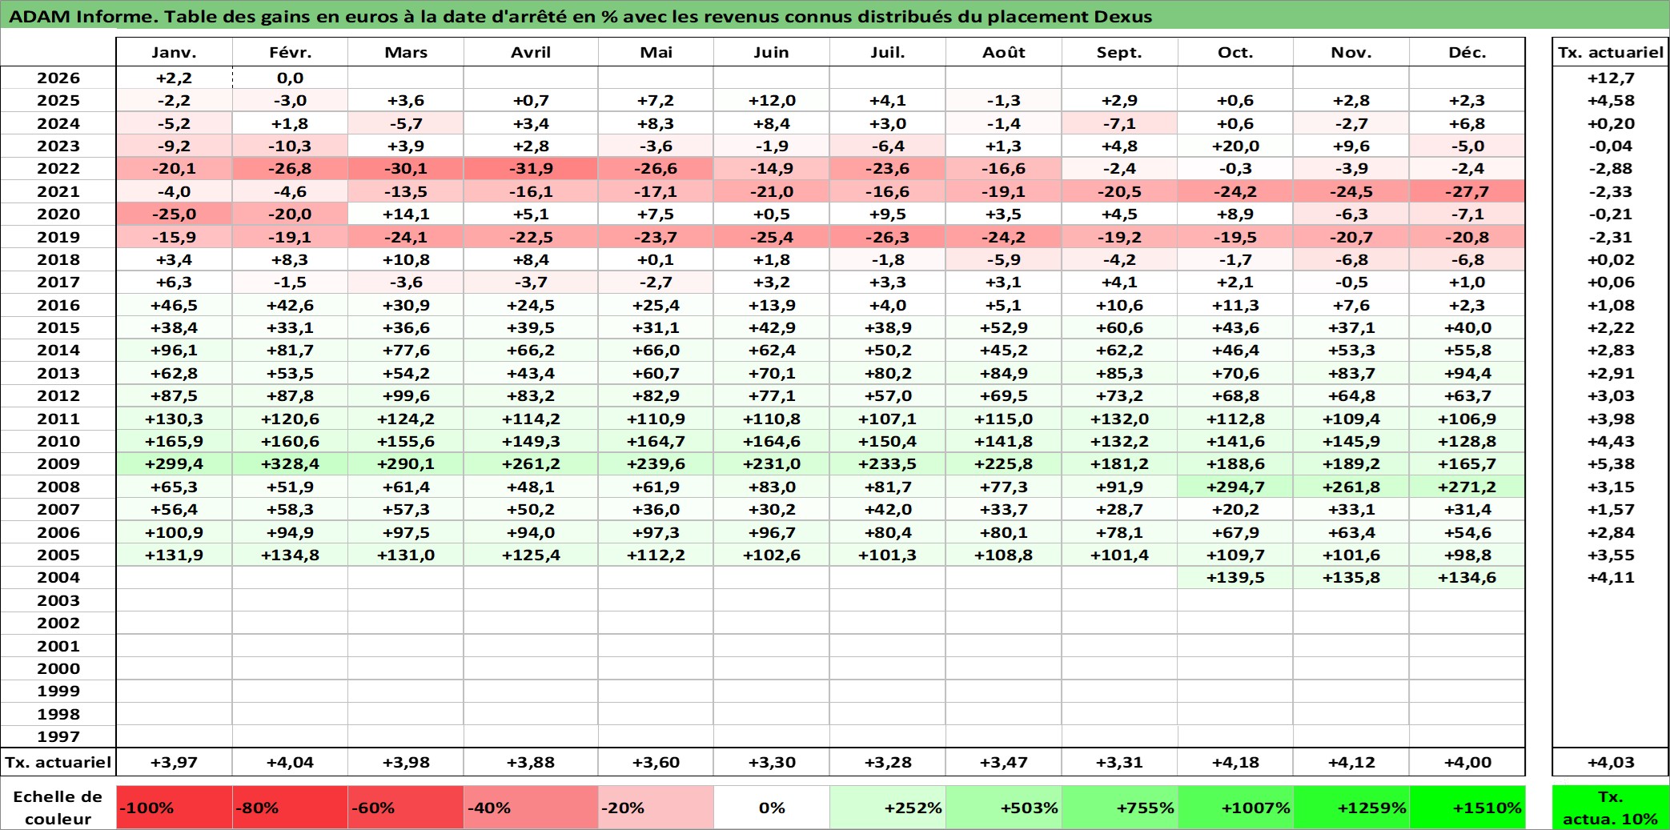Select the +94,4 cell for Déc. 2013
Viewport: 1670px width, 830px height.
click(1467, 373)
